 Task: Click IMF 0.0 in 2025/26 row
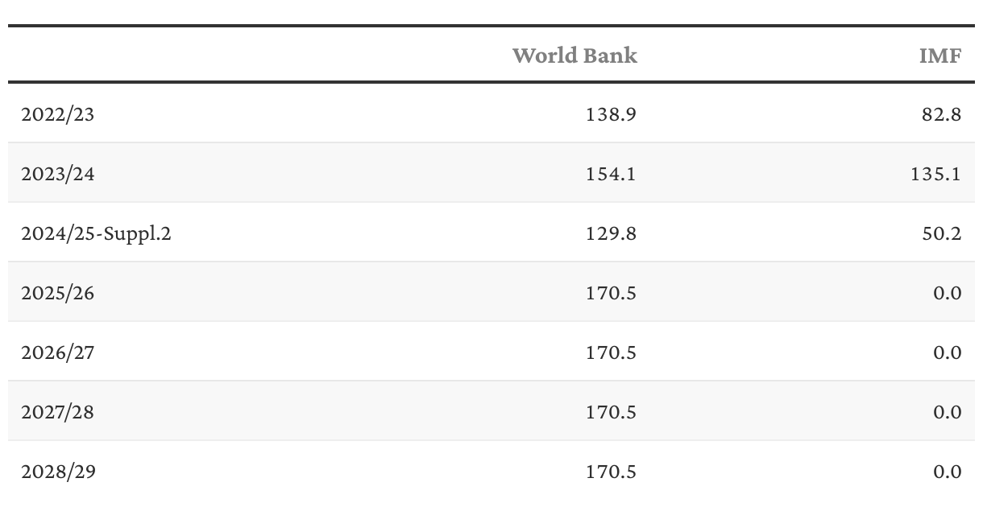point(947,293)
